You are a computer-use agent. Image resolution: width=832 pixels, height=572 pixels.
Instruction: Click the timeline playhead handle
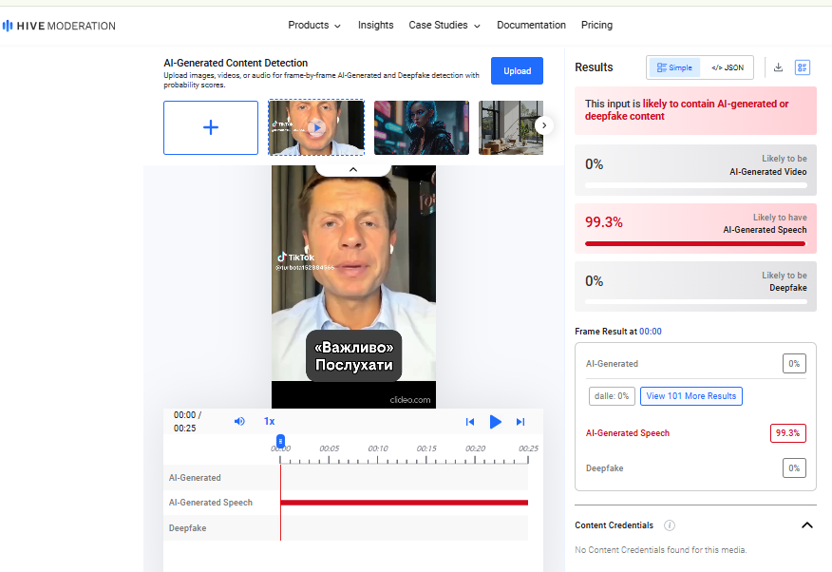(x=280, y=441)
